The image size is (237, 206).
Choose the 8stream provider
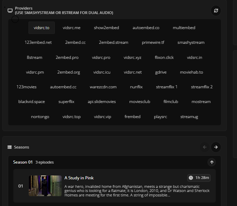click(x=34, y=57)
